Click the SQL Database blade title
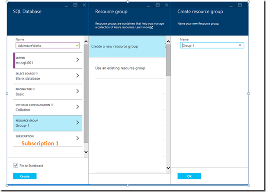Image resolution: width=266 pixels, height=192 pixels. tap(27, 12)
